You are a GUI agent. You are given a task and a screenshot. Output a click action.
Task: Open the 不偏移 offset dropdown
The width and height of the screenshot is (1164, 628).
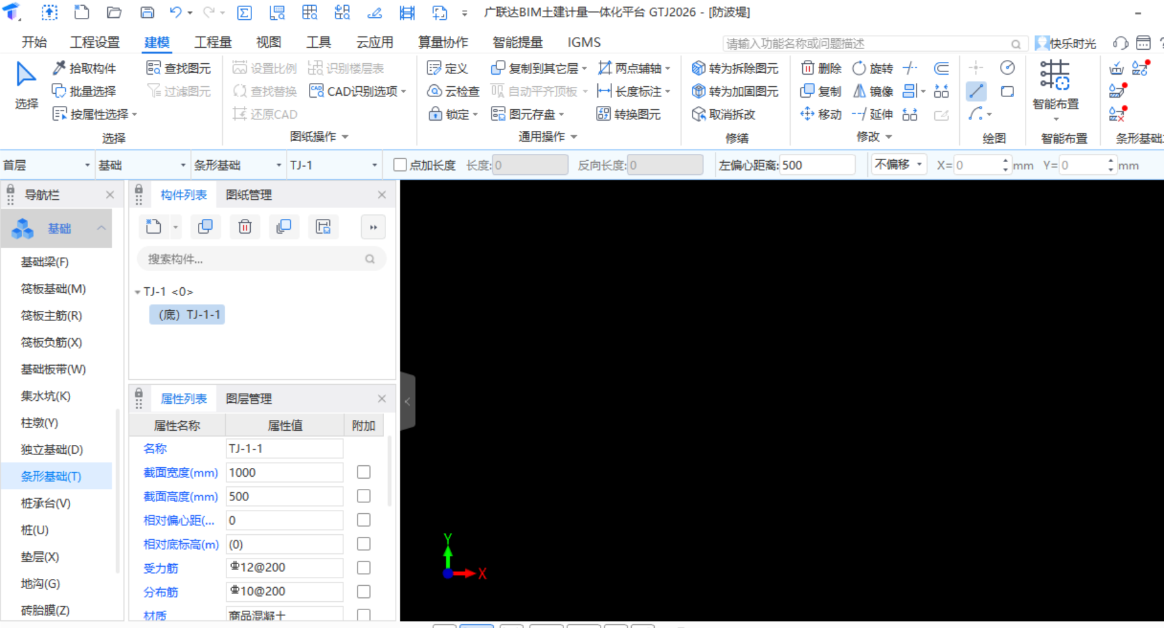(x=899, y=165)
